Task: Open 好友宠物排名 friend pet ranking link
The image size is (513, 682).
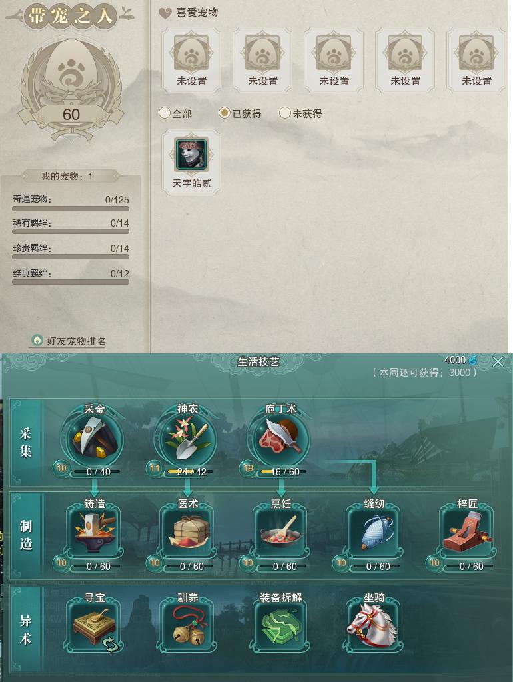Action: click(x=69, y=341)
